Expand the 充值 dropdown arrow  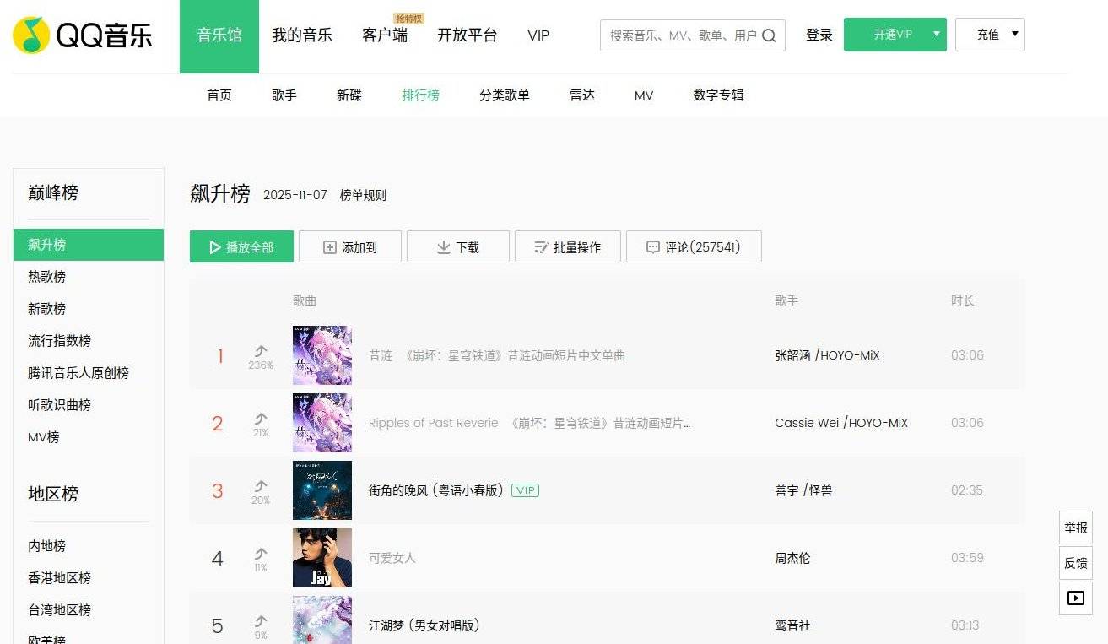pyautogui.click(x=1013, y=35)
